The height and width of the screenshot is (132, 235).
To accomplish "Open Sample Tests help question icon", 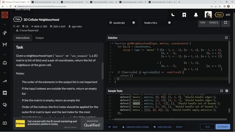I will coord(227,91).
